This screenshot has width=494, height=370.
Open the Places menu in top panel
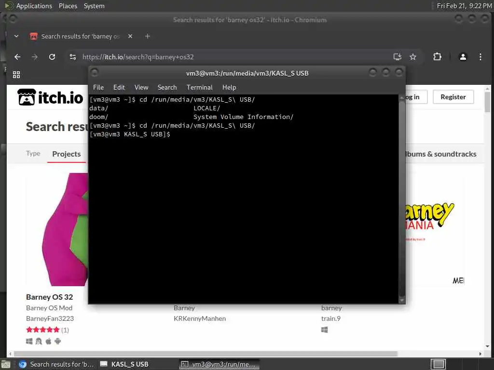click(x=68, y=6)
